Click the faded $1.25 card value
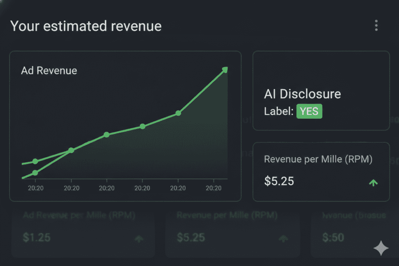 click(x=37, y=237)
